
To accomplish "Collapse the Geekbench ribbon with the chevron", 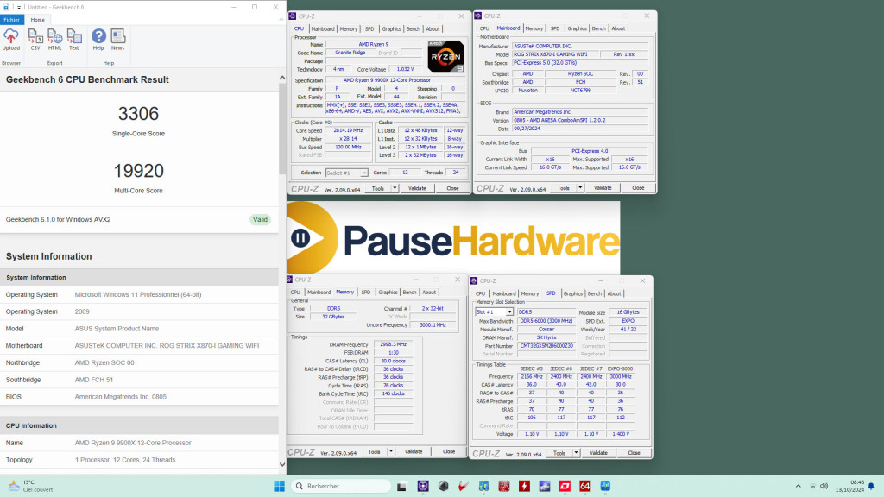I will click(279, 20).
